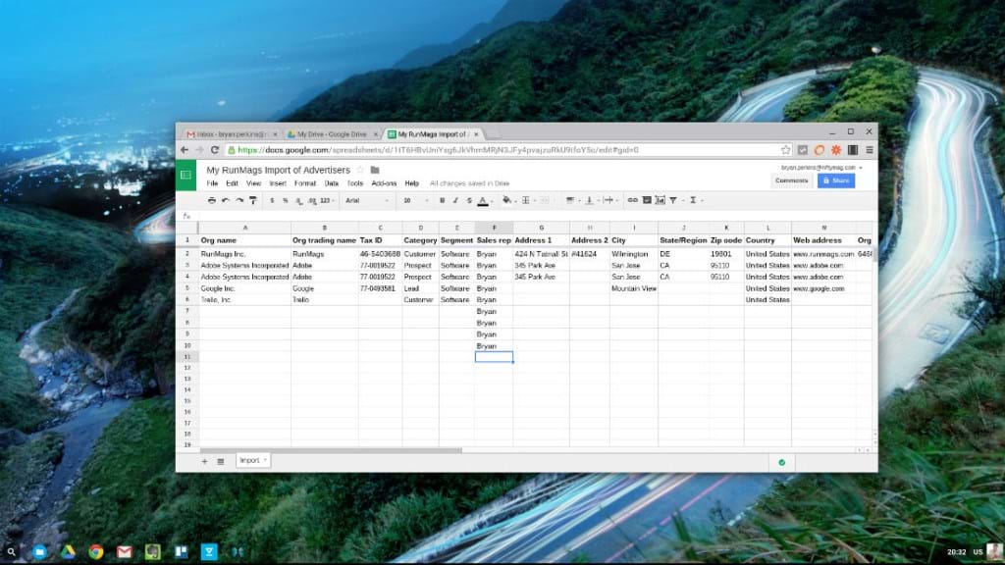Open the Comments button
Image resolution: width=1005 pixels, height=565 pixels.
click(792, 180)
